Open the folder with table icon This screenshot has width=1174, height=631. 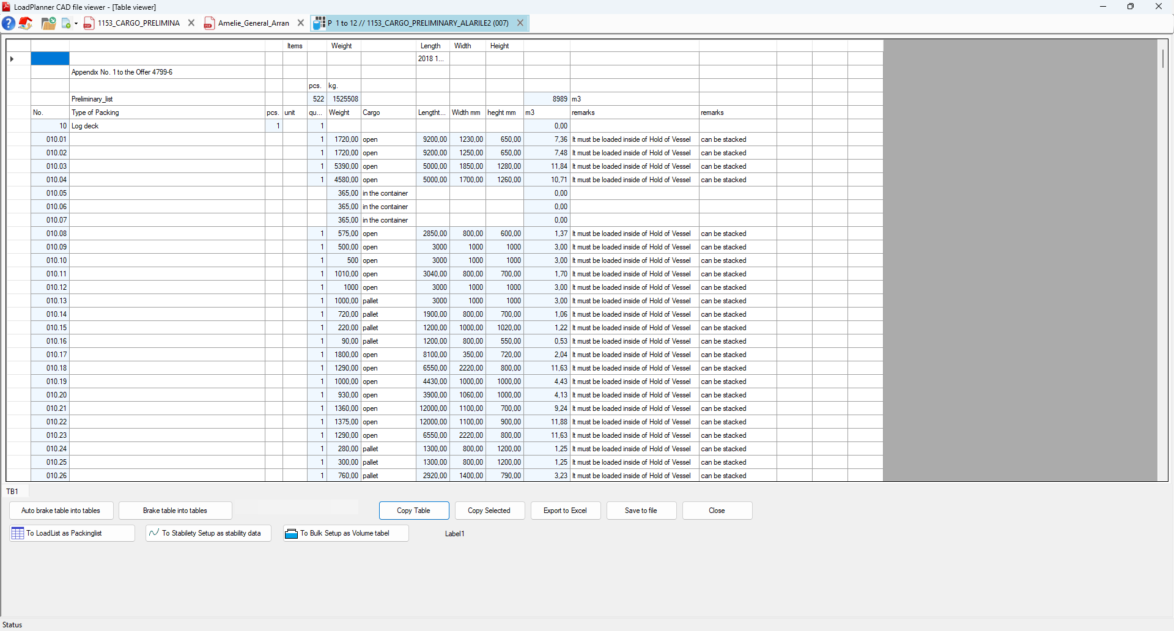49,23
